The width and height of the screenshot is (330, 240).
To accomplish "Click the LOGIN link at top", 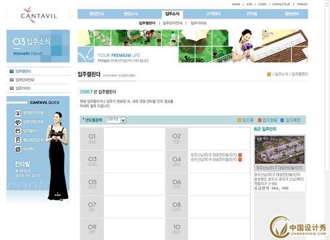I will click(x=262, y=4).
